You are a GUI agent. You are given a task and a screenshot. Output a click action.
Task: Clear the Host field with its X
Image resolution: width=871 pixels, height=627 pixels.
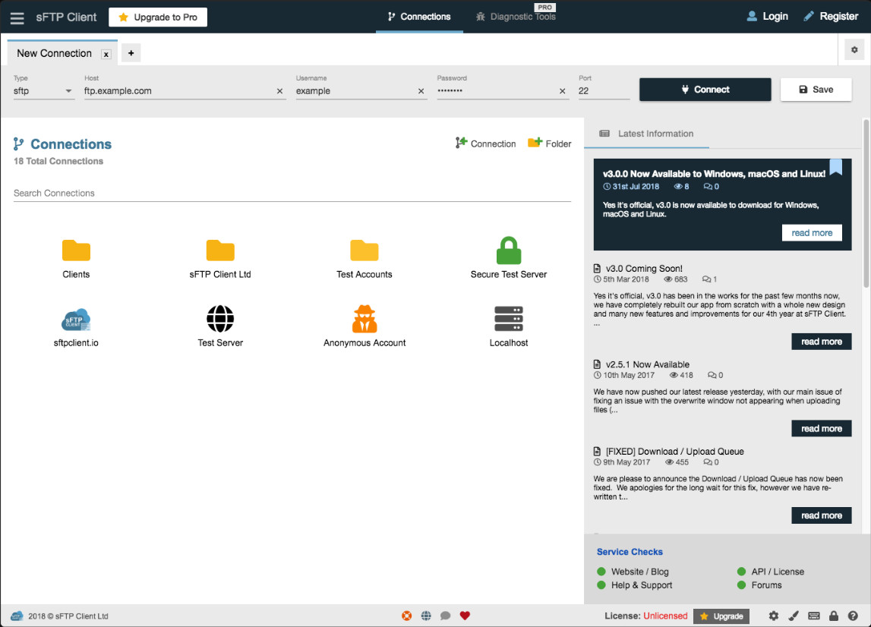tap(279, 91)
